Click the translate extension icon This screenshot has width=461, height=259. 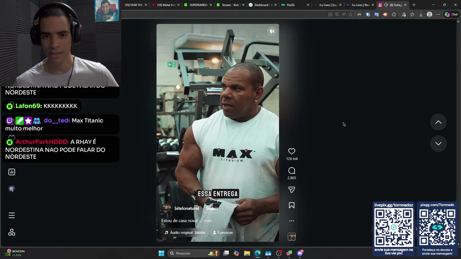click(x=376, y=14)
